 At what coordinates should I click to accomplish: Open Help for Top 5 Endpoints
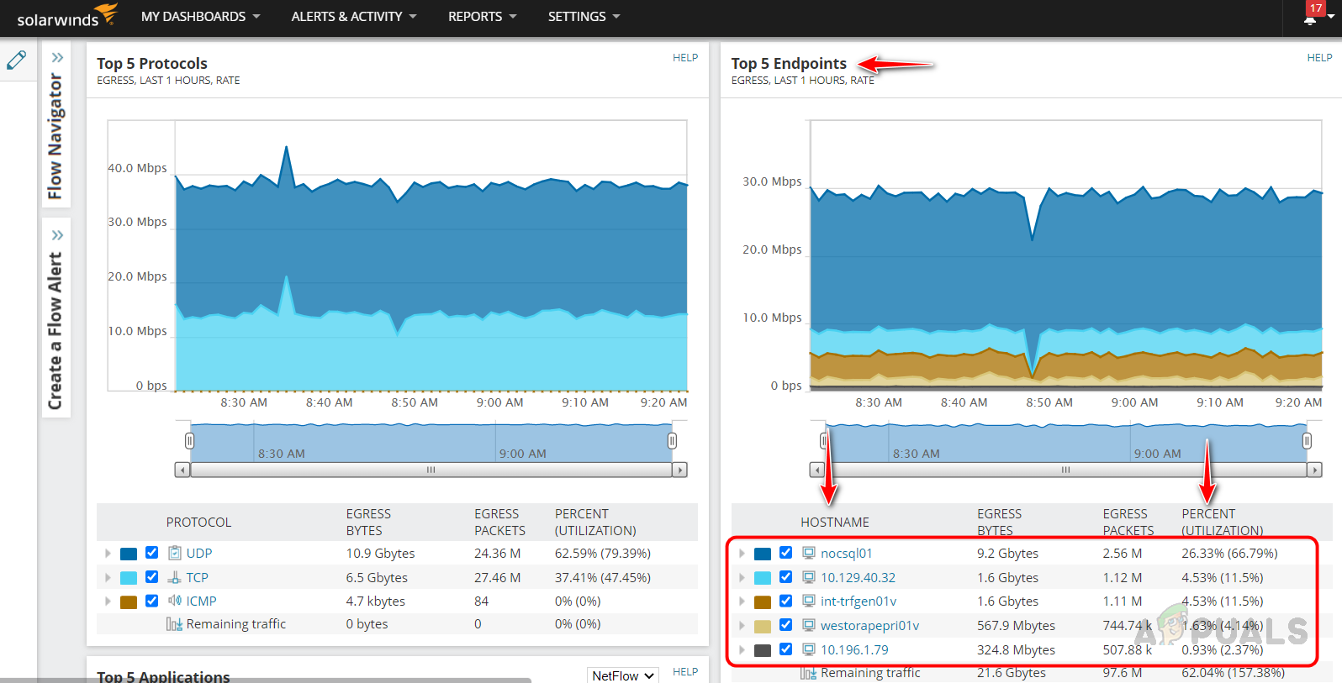[1319, 58]
